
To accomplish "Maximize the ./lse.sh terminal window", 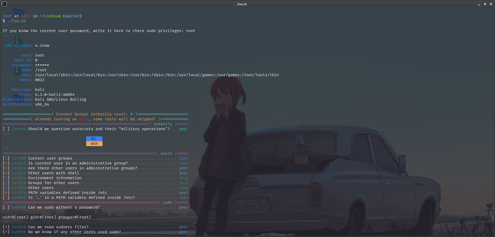I will 485,4.
